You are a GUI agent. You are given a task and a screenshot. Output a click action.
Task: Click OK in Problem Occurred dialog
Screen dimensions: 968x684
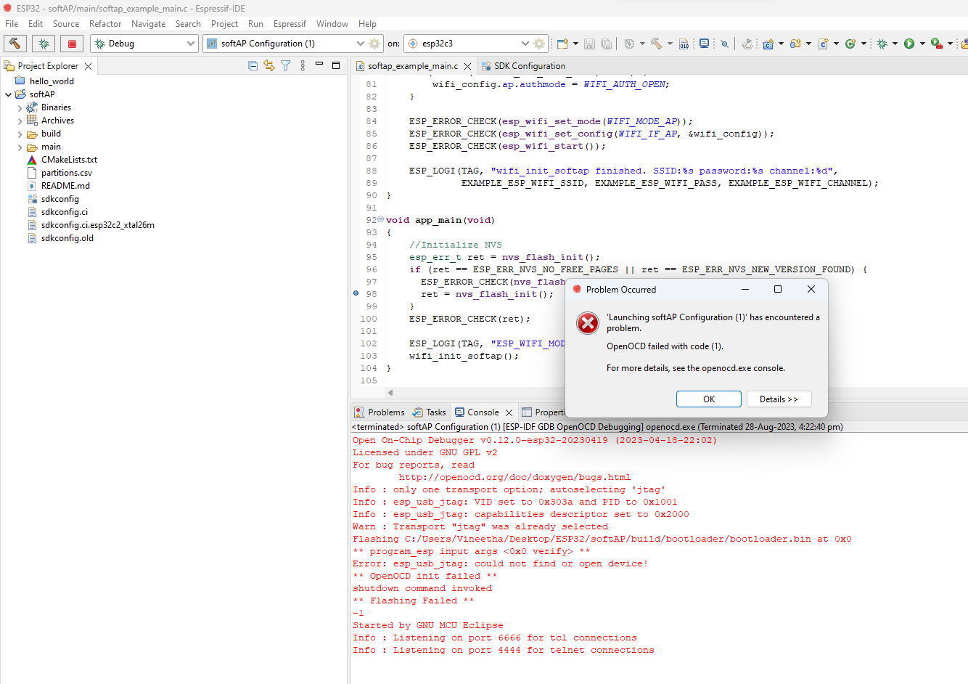709,399
